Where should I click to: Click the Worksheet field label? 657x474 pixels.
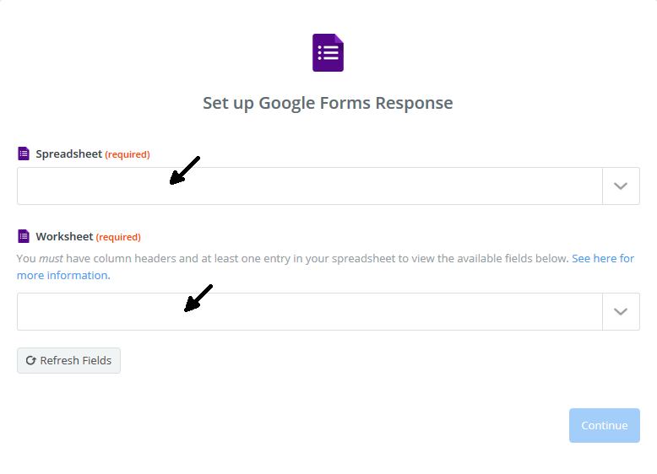click(64, 236)
